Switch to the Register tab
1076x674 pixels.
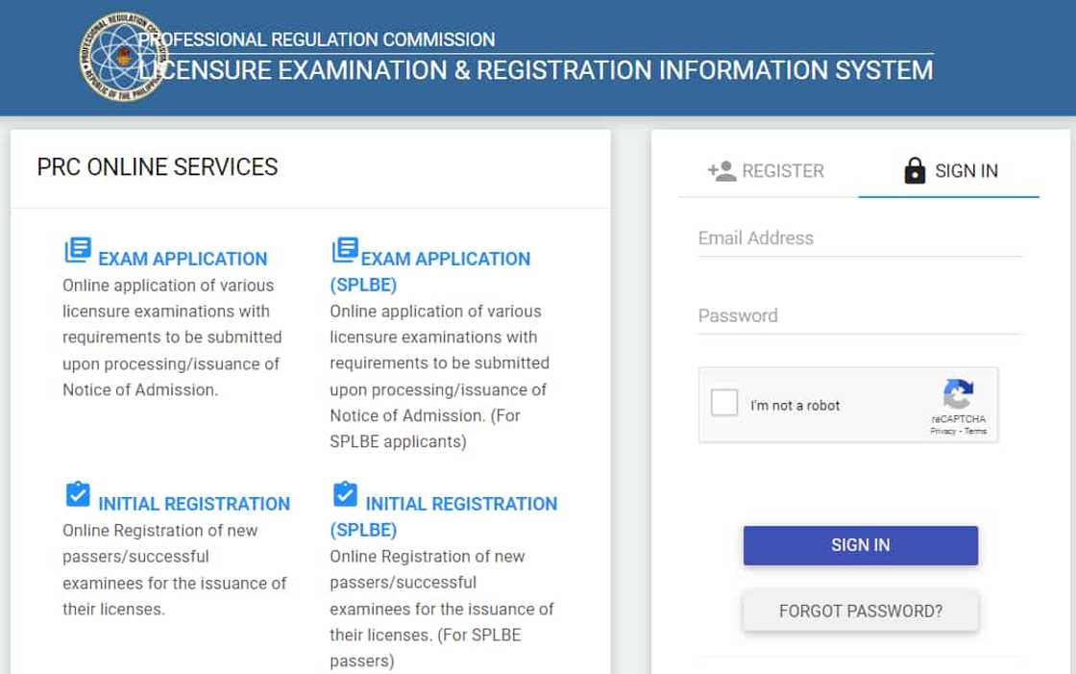point(767,171)
